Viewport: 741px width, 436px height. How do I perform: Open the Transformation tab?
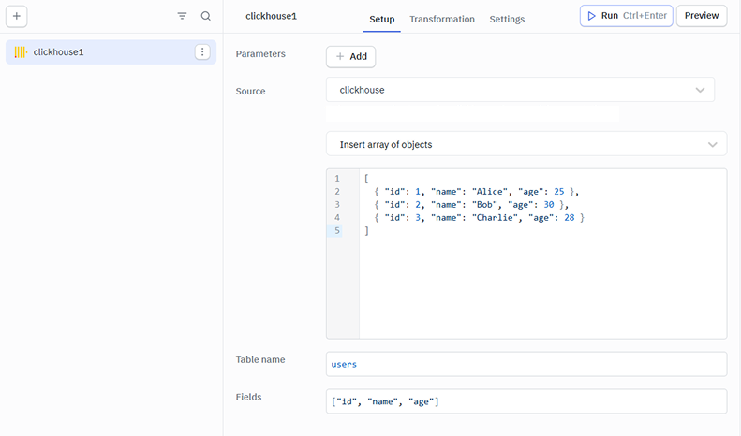[x=442, y=19]
